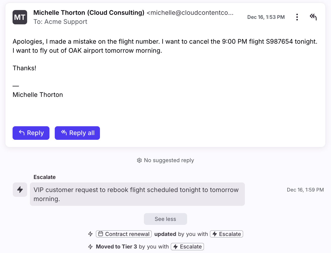Click the VIP customer request escalation note
Viewport: 331px width, 253px height.
tap(137, 194)
